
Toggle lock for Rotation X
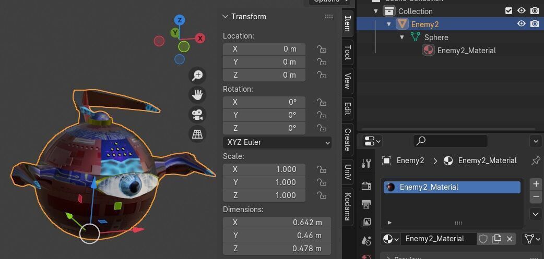click(x=322, y=102)
